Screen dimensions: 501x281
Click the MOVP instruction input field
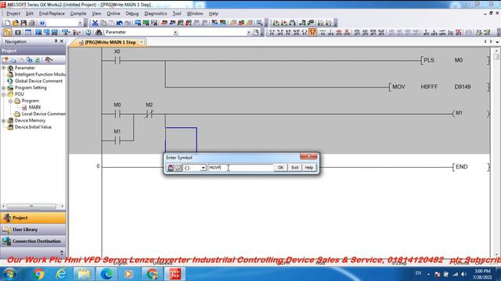pos(240,168)
